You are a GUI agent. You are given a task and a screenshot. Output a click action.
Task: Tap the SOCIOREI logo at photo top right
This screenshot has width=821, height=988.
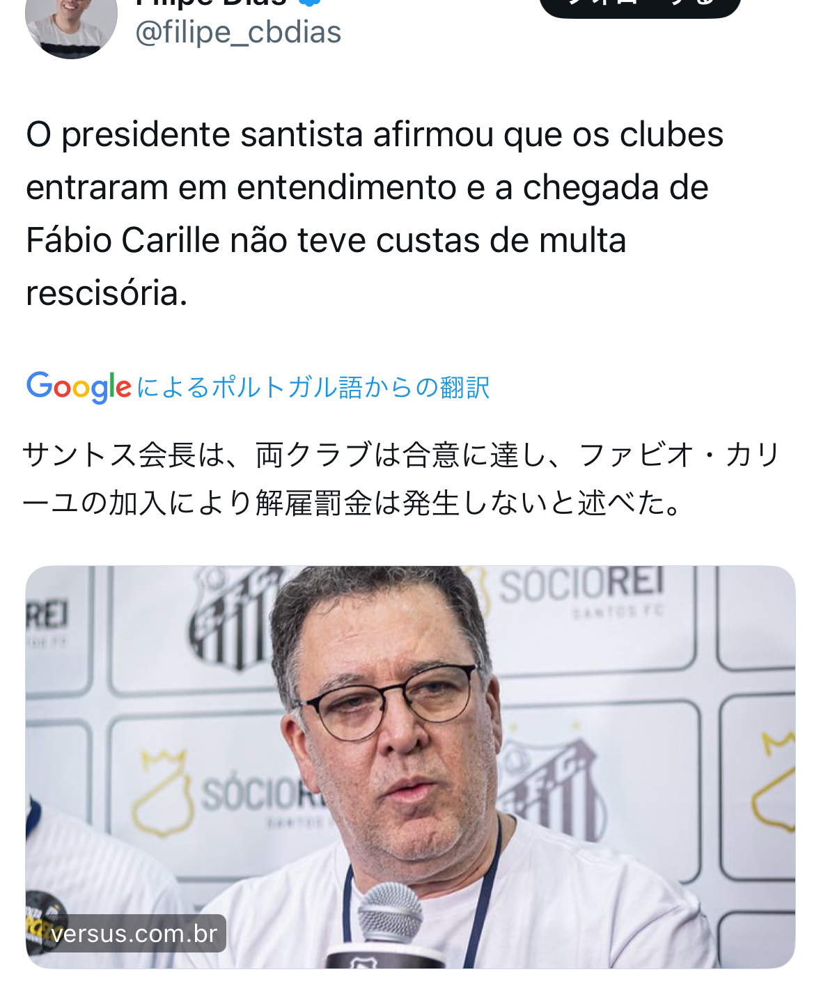point(581,587)
